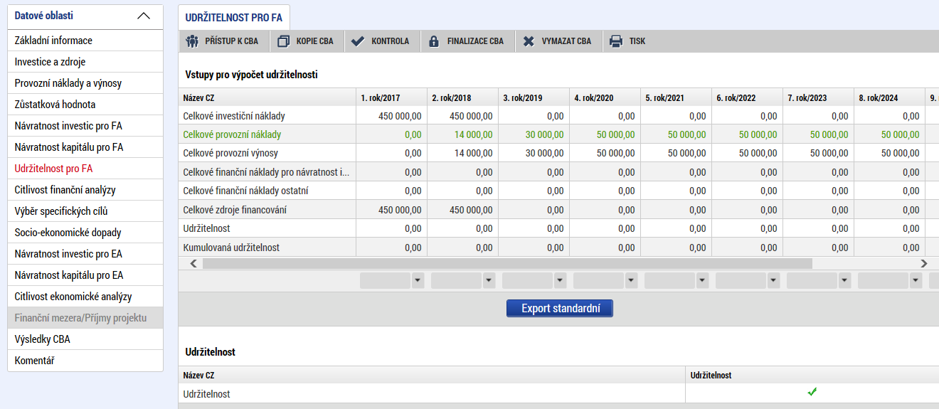Screen dimensions: 939x409
Task: Select the Celkové provozní výnosy row
Action: pos(558,153)
